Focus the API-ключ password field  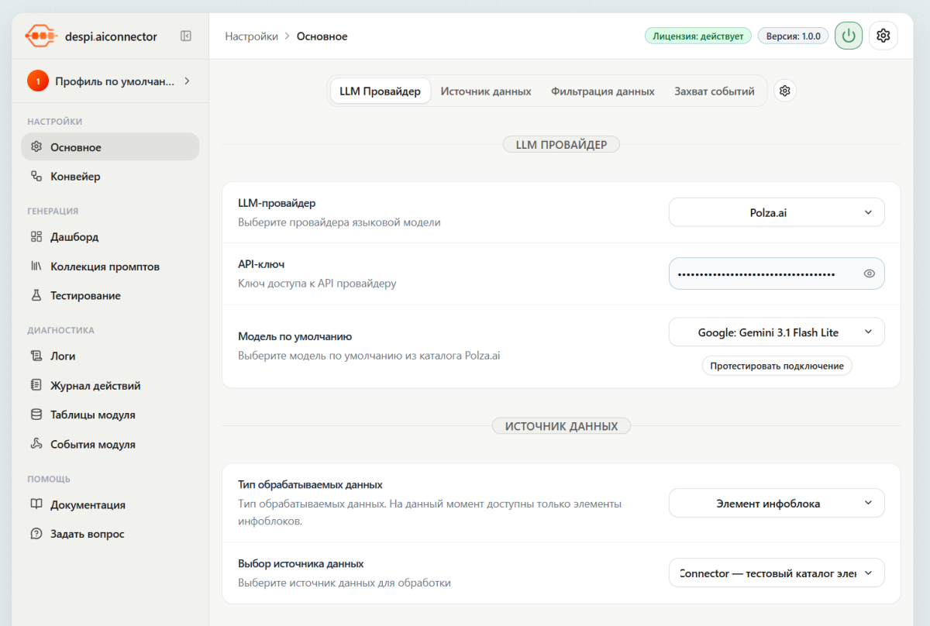pos(777,273)
